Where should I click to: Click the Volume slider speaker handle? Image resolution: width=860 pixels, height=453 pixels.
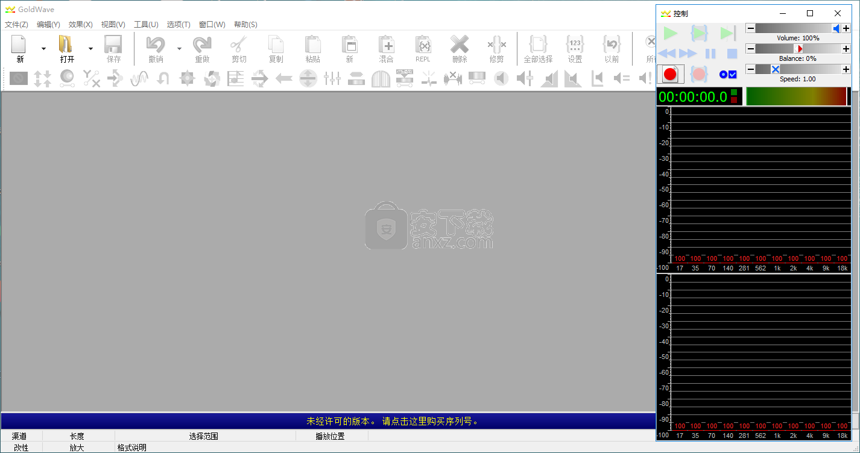point(836,28)
